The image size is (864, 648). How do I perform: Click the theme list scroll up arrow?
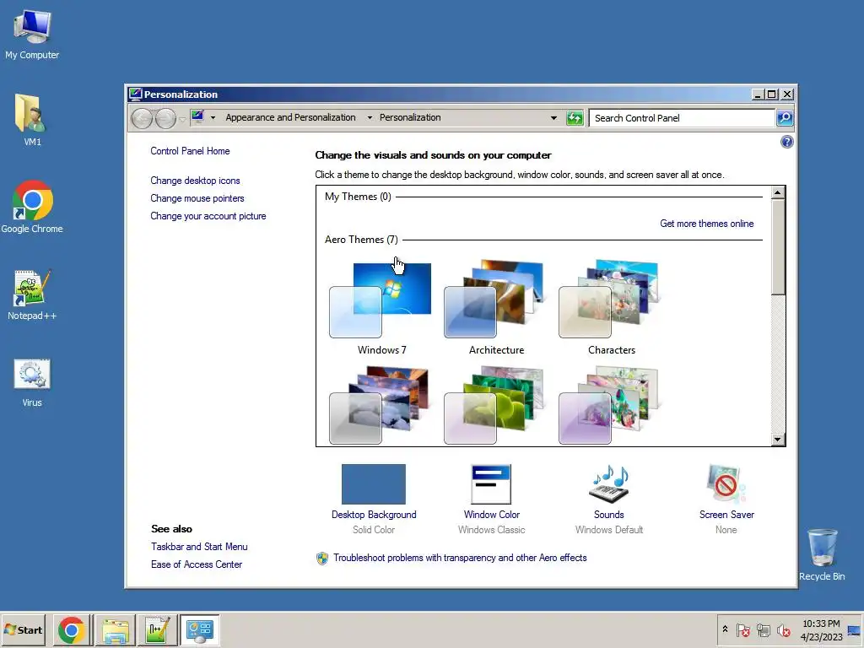[777, 193]
